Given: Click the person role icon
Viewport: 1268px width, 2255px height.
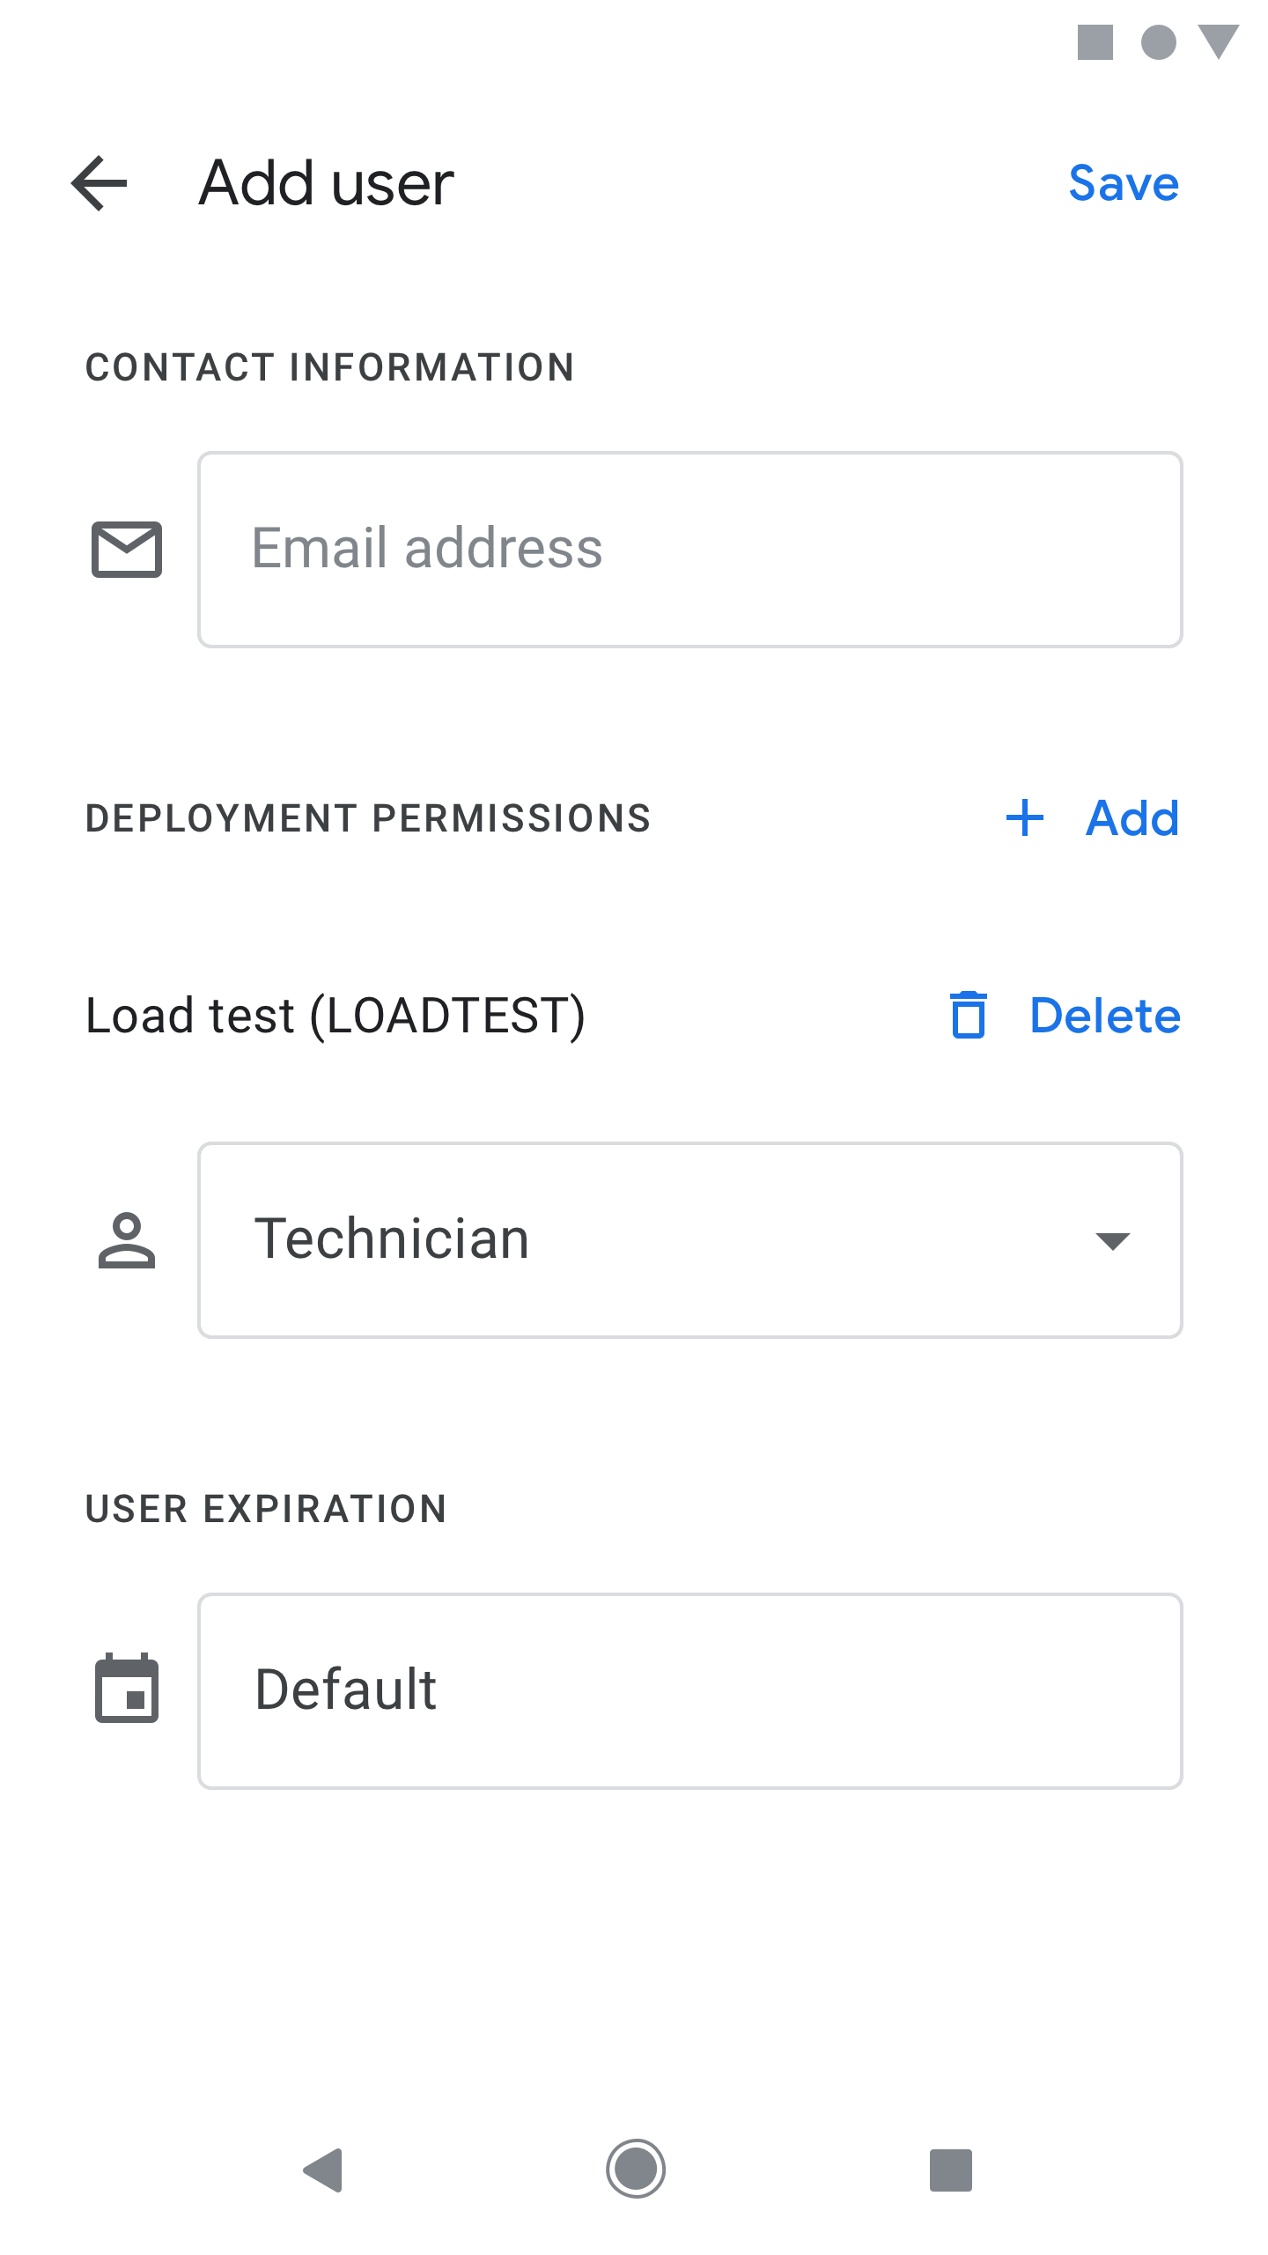Looking at the screenshot, I should 127,1240.
